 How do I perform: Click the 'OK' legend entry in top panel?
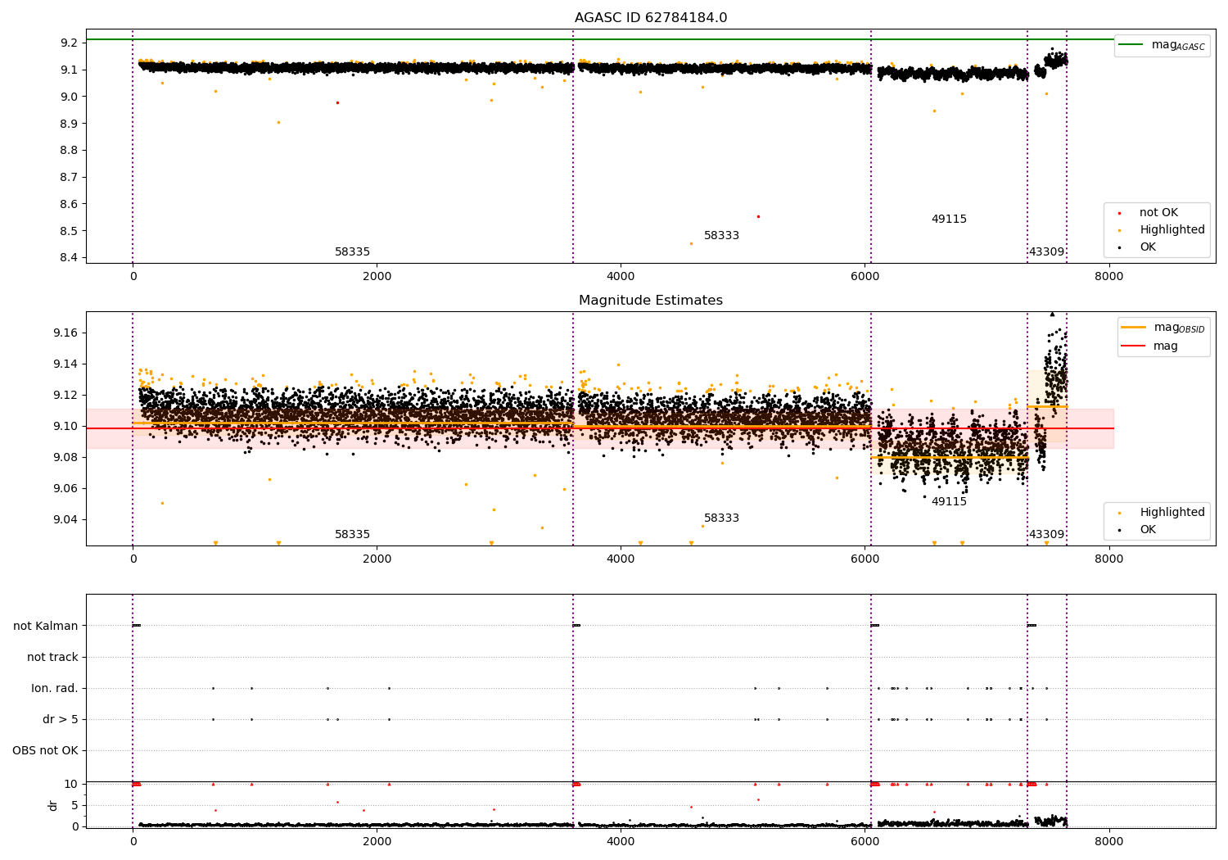(1148, 247)
